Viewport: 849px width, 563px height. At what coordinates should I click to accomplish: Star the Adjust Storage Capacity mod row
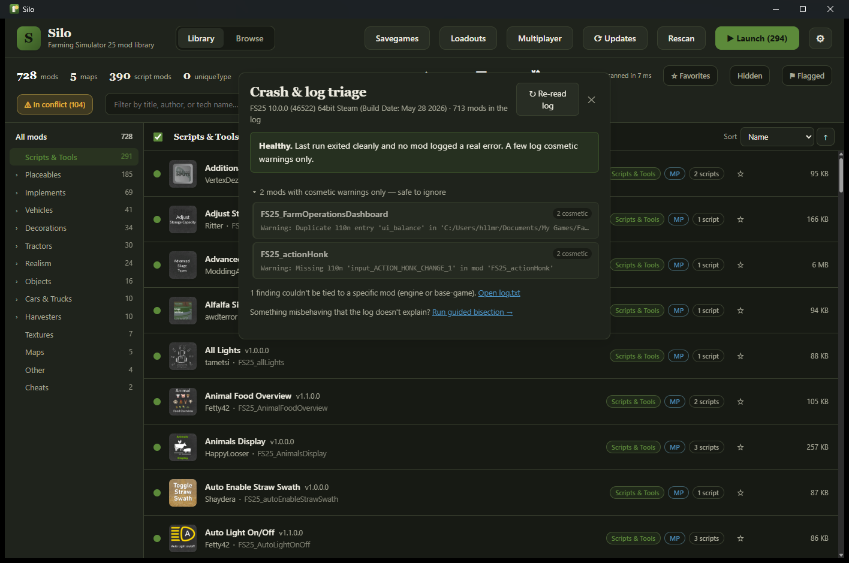tap(740, 219)
